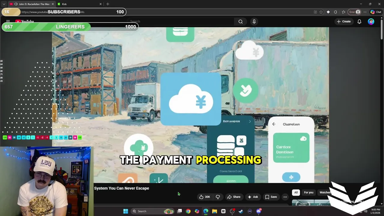Click the YouTube search magnifier button
This screenshot has width=384, height=216.
pyautogui.click(x=241, y=22)
